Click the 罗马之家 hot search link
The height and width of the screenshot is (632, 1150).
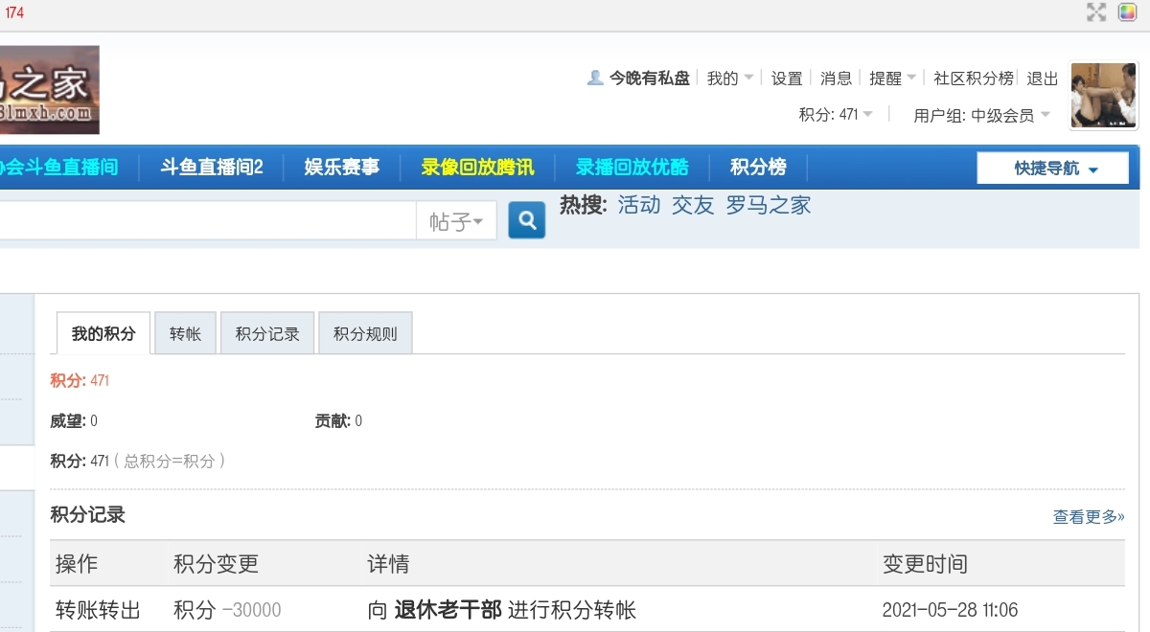(768, 205)
